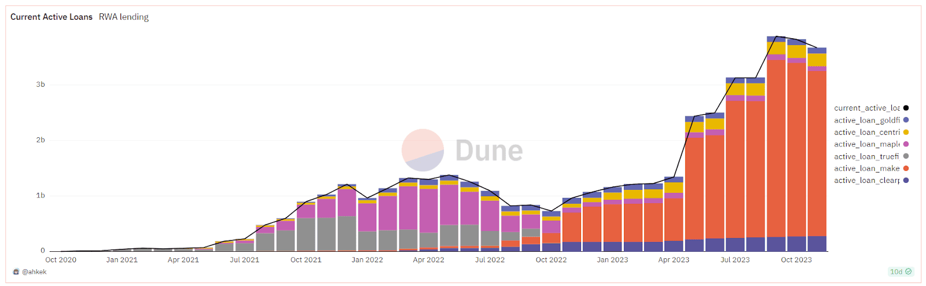This screenshot has height=286, width=926.
Task: Click the green checkmark refresh status icon
Action: click(909, 272)
